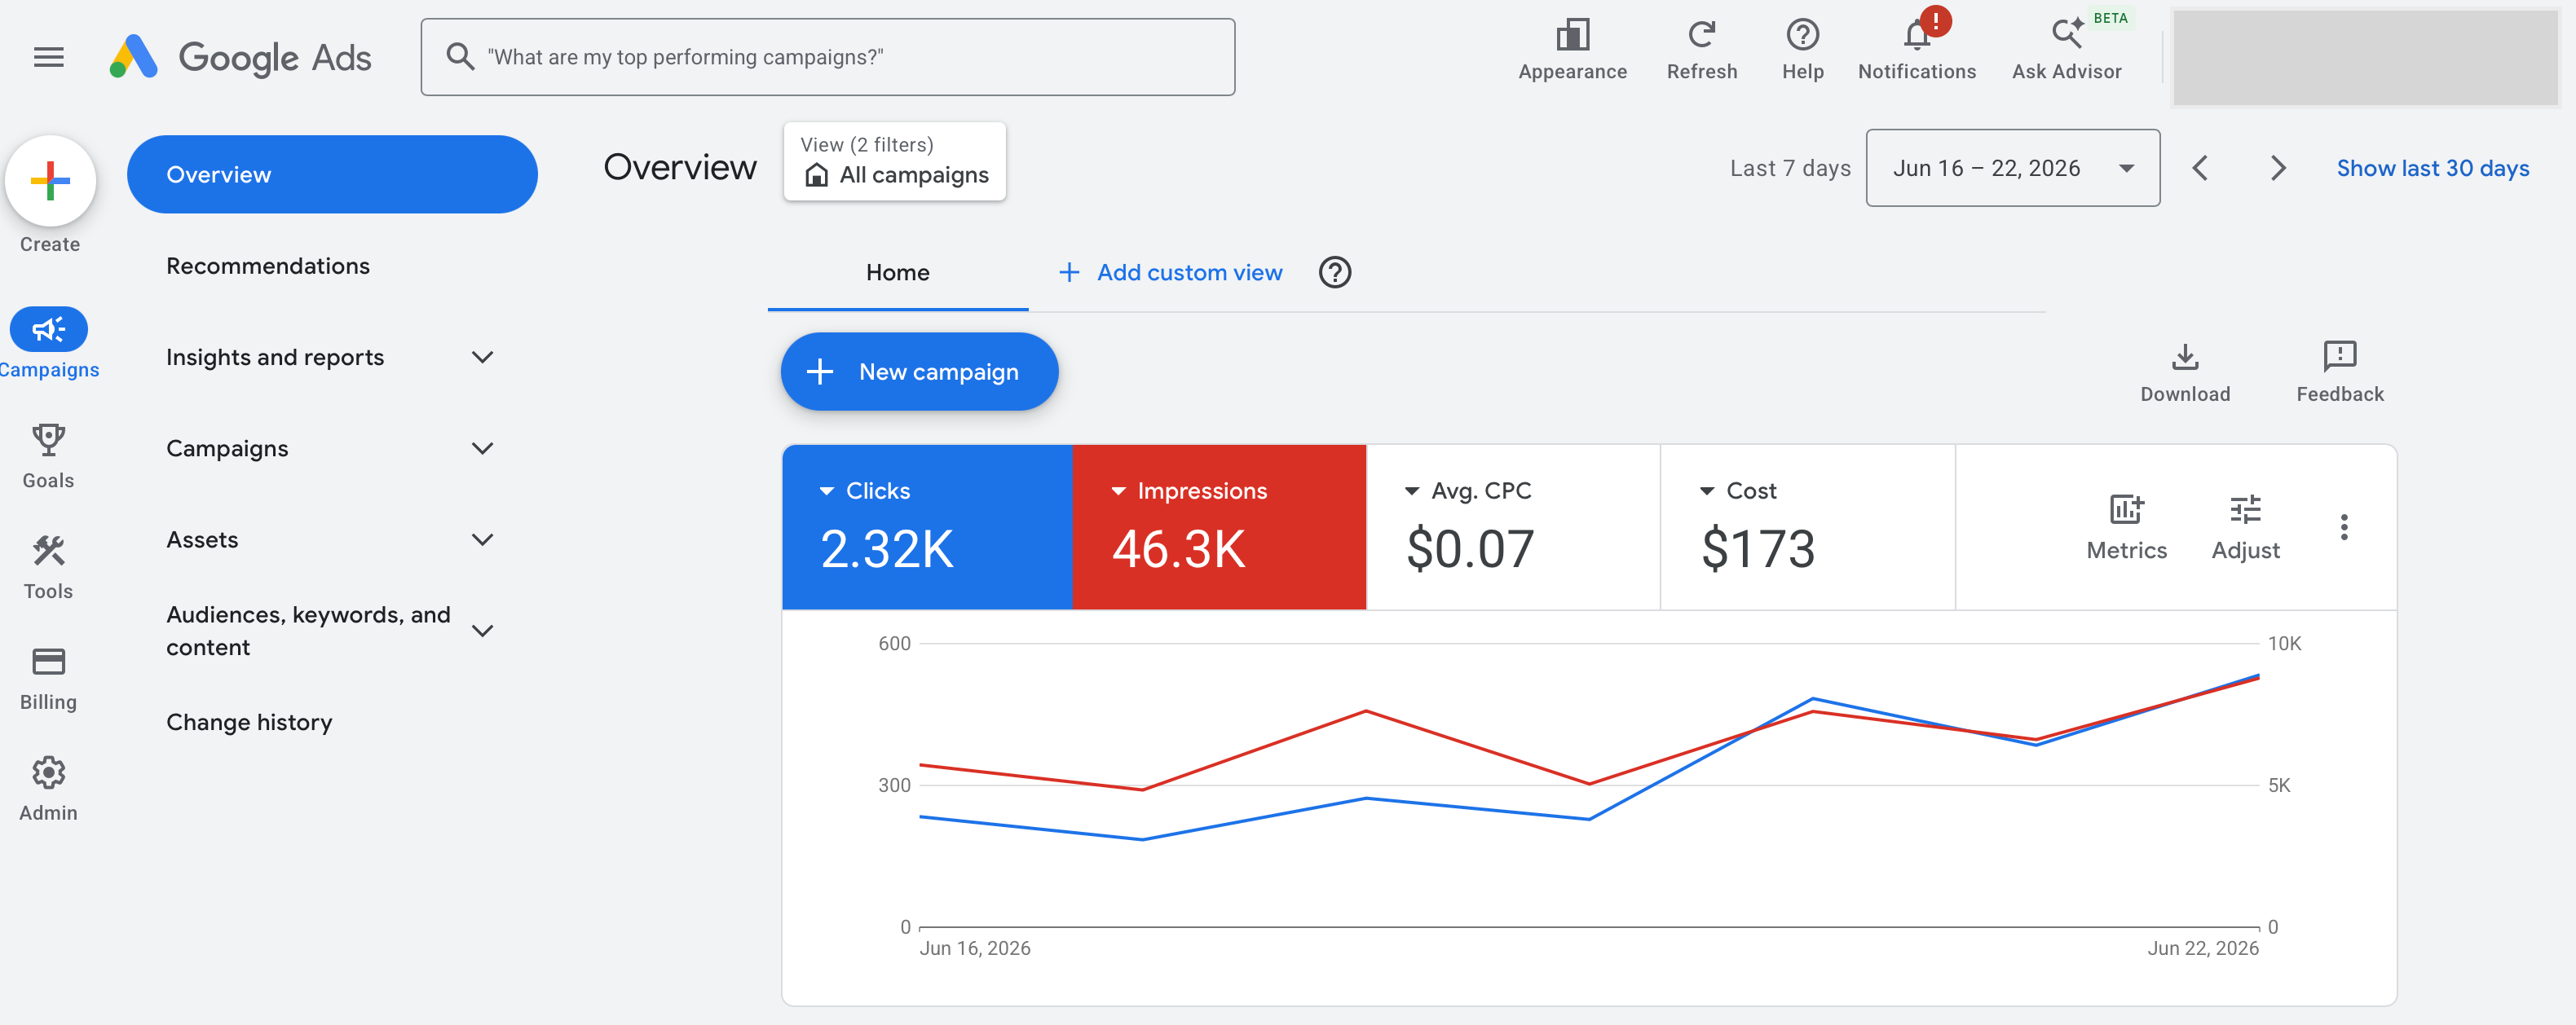Open the Help menu
The width and height of the screenshot is (2576, 1025).
click(1802, 50)
